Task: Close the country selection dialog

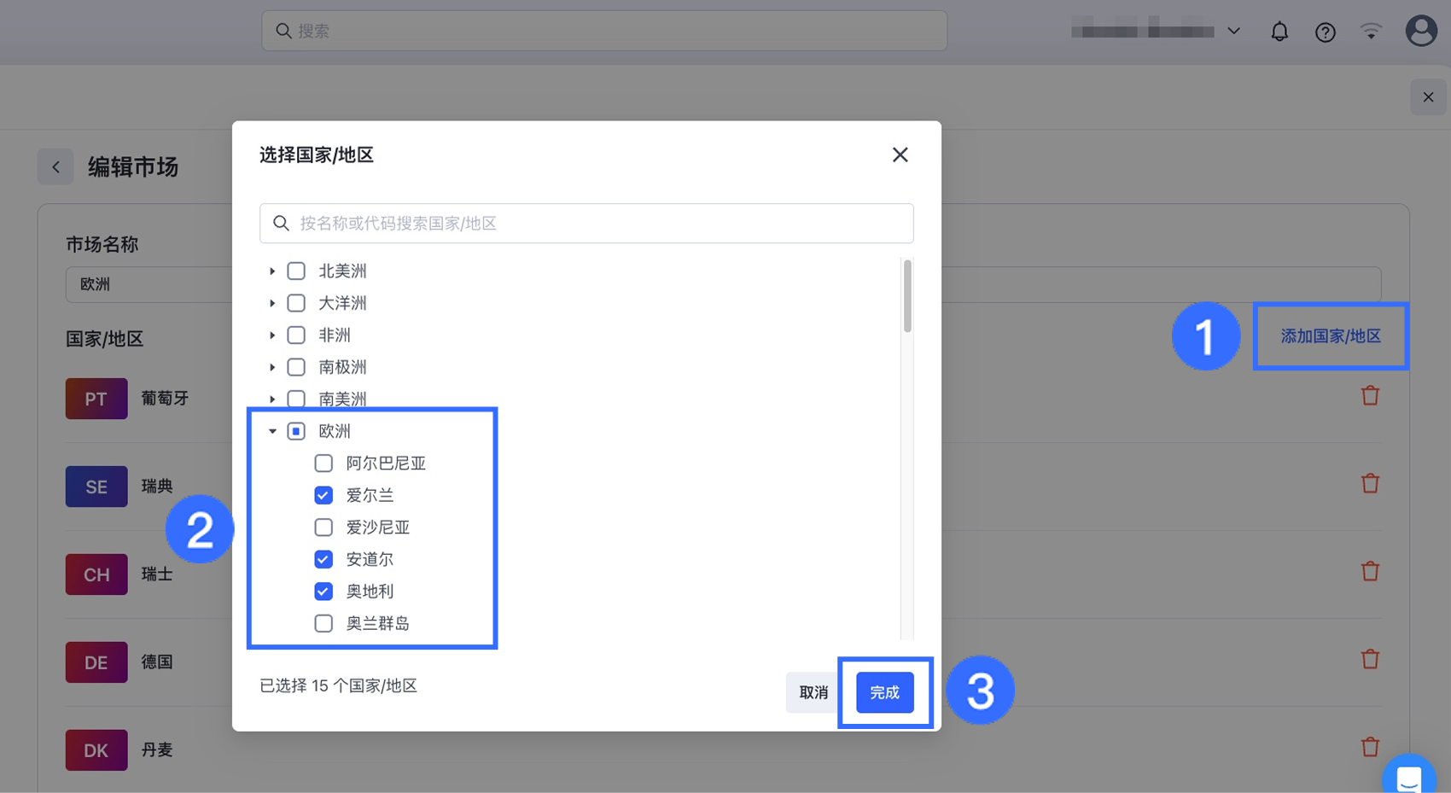Action: tap(900, 155)
